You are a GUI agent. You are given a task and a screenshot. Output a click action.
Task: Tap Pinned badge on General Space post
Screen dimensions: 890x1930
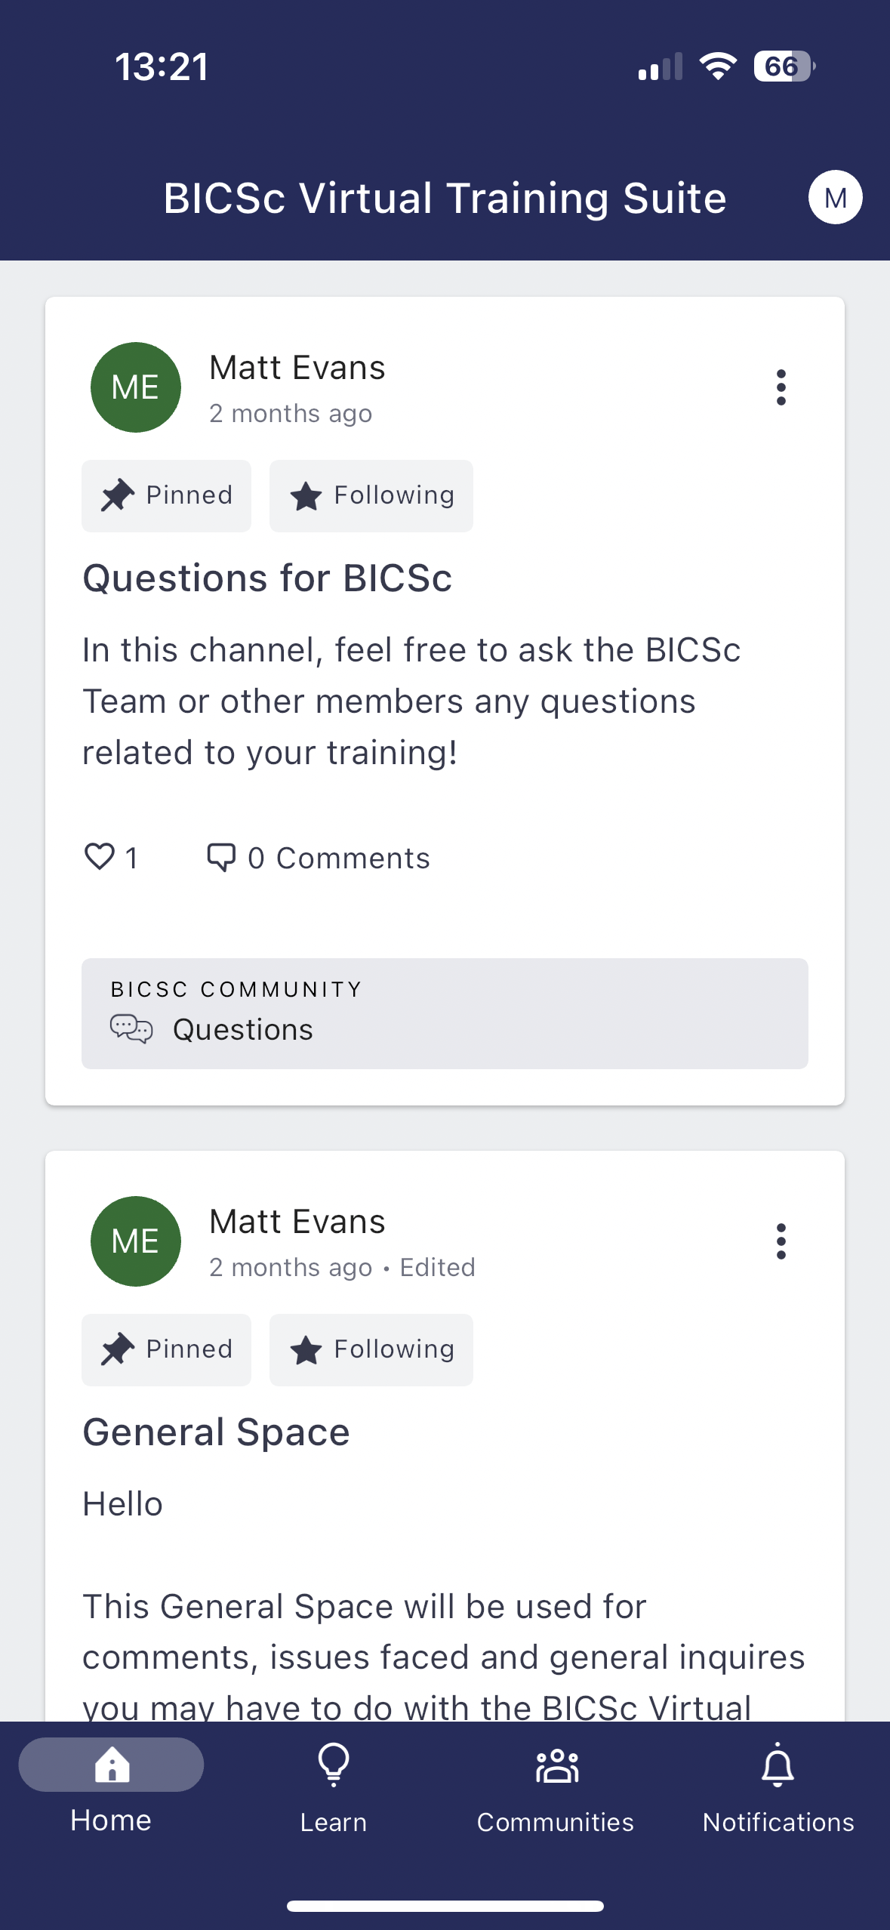click(x=166, y=1350)
